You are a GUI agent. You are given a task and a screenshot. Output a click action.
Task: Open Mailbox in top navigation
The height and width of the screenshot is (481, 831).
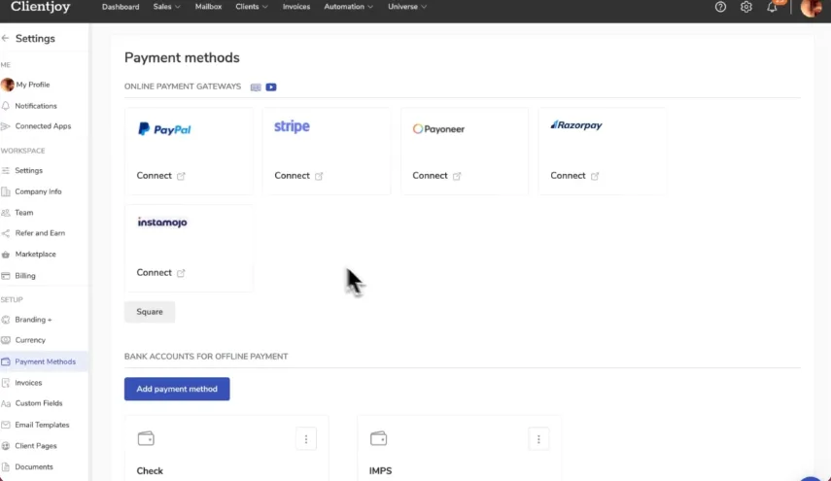click(x=208, y=7)
